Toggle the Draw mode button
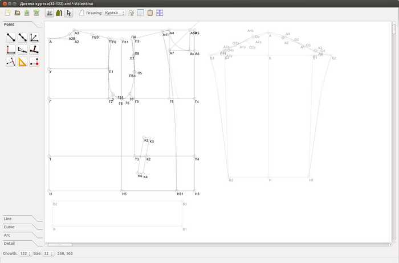Viewport: 399px width, 263px height. (x=49, y=13)
